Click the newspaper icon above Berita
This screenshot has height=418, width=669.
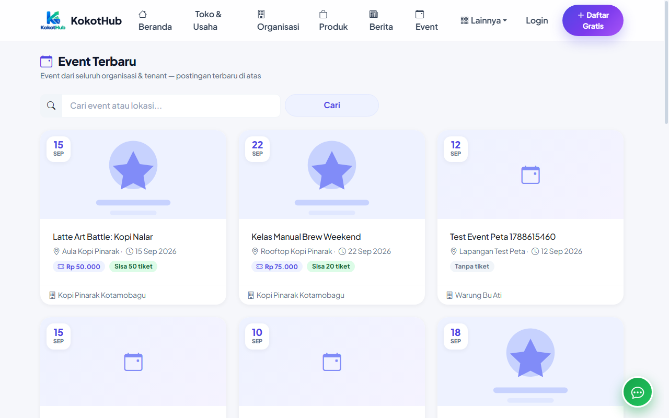[x=374, y=14]
